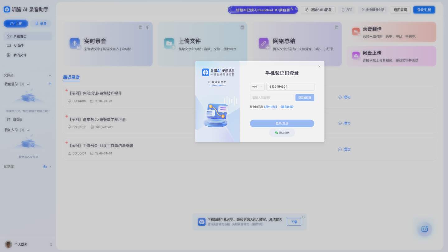Click the small icon atop 网络总结 card
Screen dimensions: 448x252
tap(337, 27)
